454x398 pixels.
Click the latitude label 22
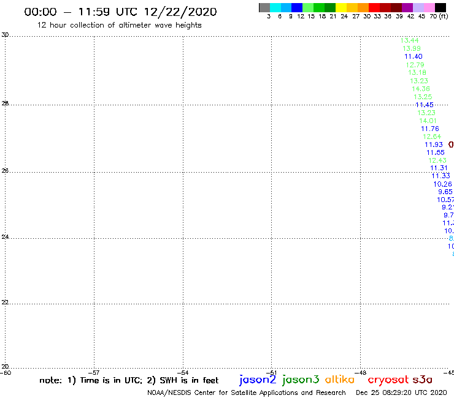[5, 302]
